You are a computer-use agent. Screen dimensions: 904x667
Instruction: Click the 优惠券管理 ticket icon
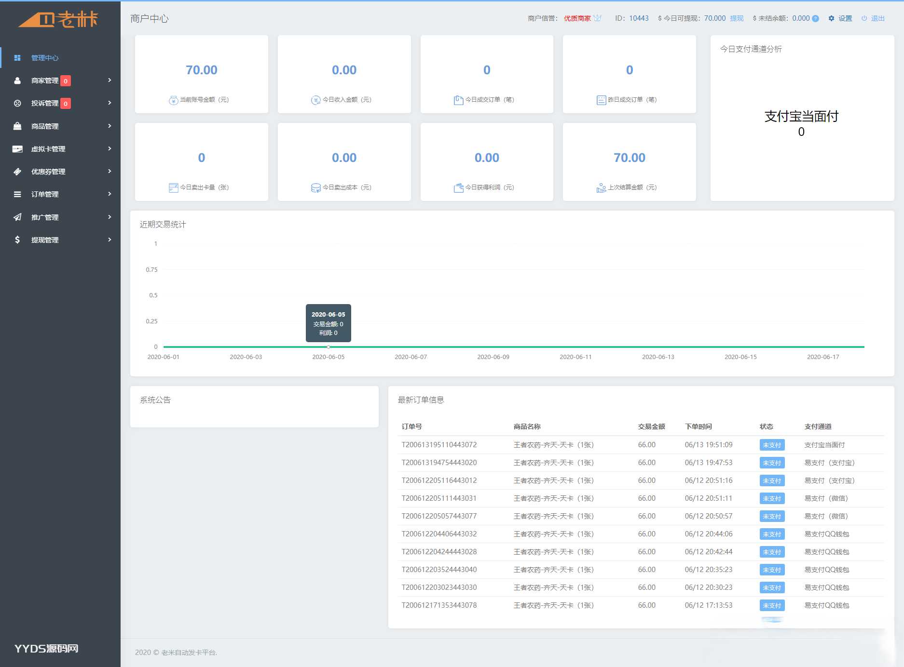17,172
